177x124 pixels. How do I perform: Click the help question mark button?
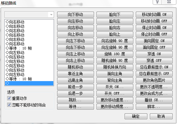pyautogui.click(x=157, y=2)
